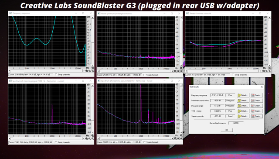Click the Interference and noise rating Very good

coord(230,100)
